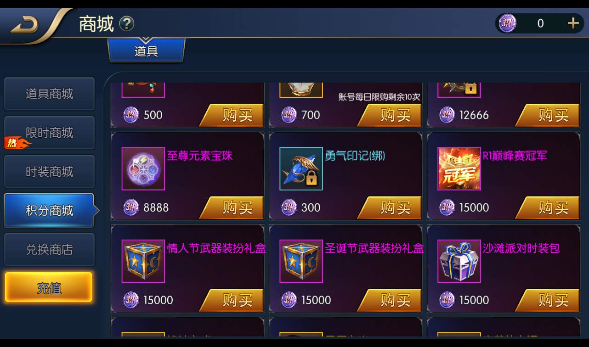Open the 限时商城 tab
Viewport: 589px width, 347px height.
coord(49,133)
